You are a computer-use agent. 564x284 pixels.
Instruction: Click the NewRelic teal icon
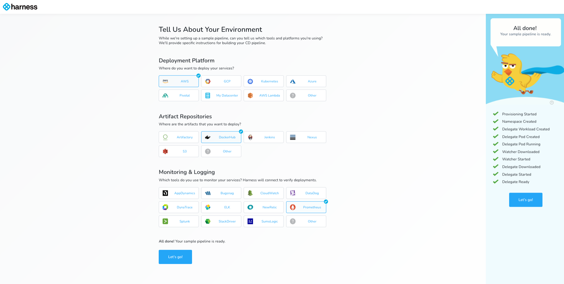click(x=250, y=207)
